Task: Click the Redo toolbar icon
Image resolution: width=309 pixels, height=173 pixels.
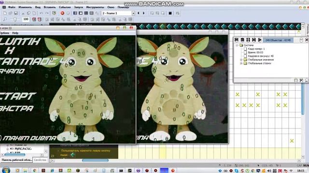Action: (x=47, y=13)
